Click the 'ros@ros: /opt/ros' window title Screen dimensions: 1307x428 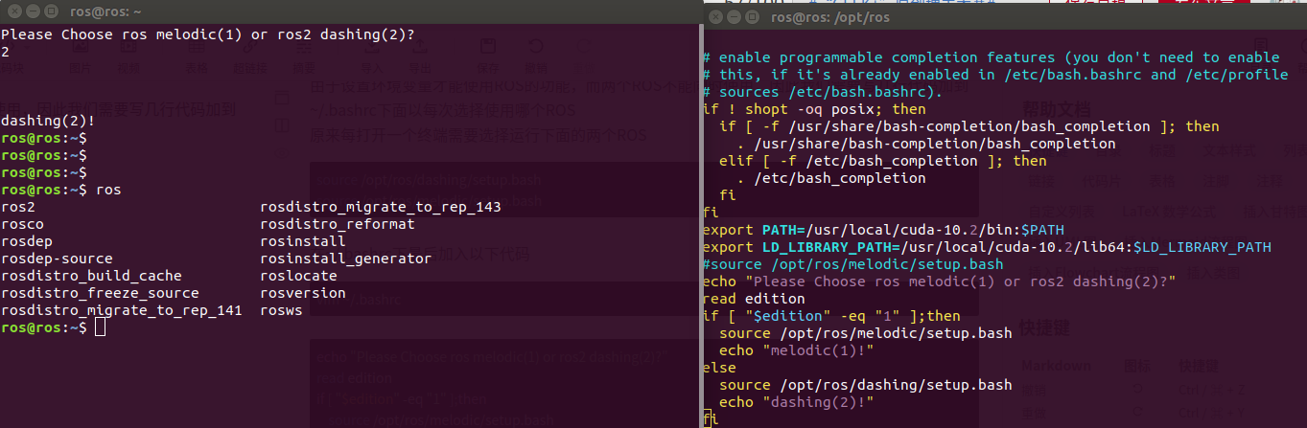coord(830,17)
